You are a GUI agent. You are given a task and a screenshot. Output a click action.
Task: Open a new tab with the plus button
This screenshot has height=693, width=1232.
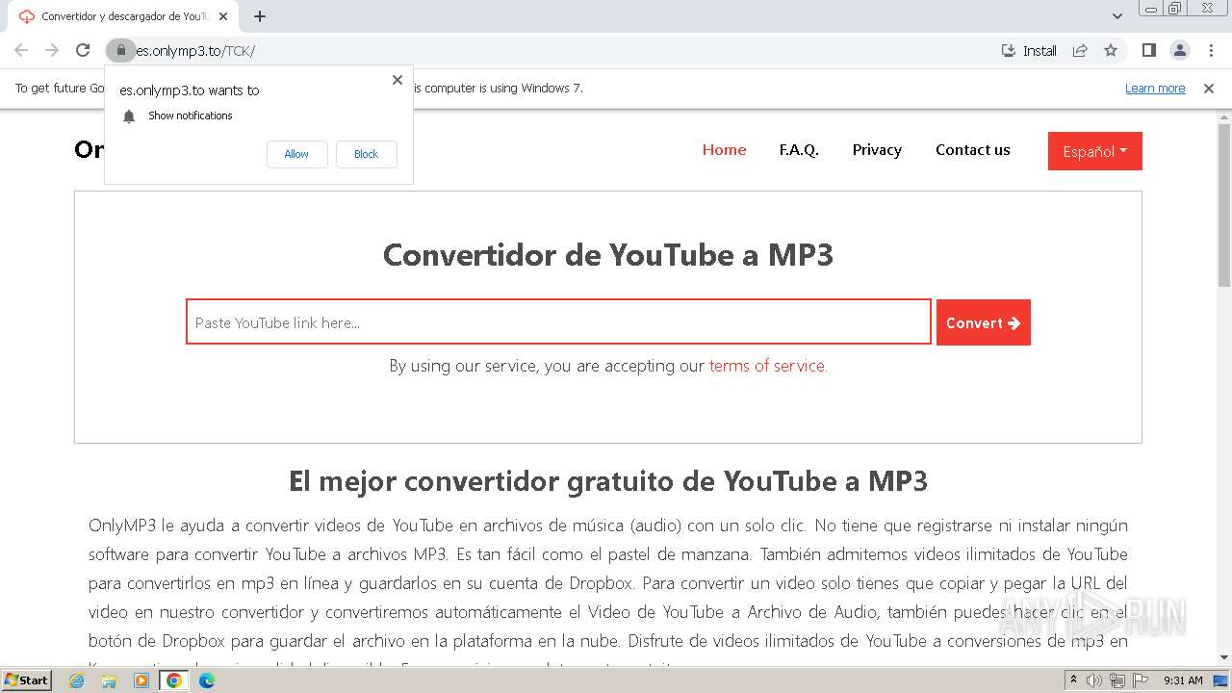pyautogui.click(x=260, y=16)
